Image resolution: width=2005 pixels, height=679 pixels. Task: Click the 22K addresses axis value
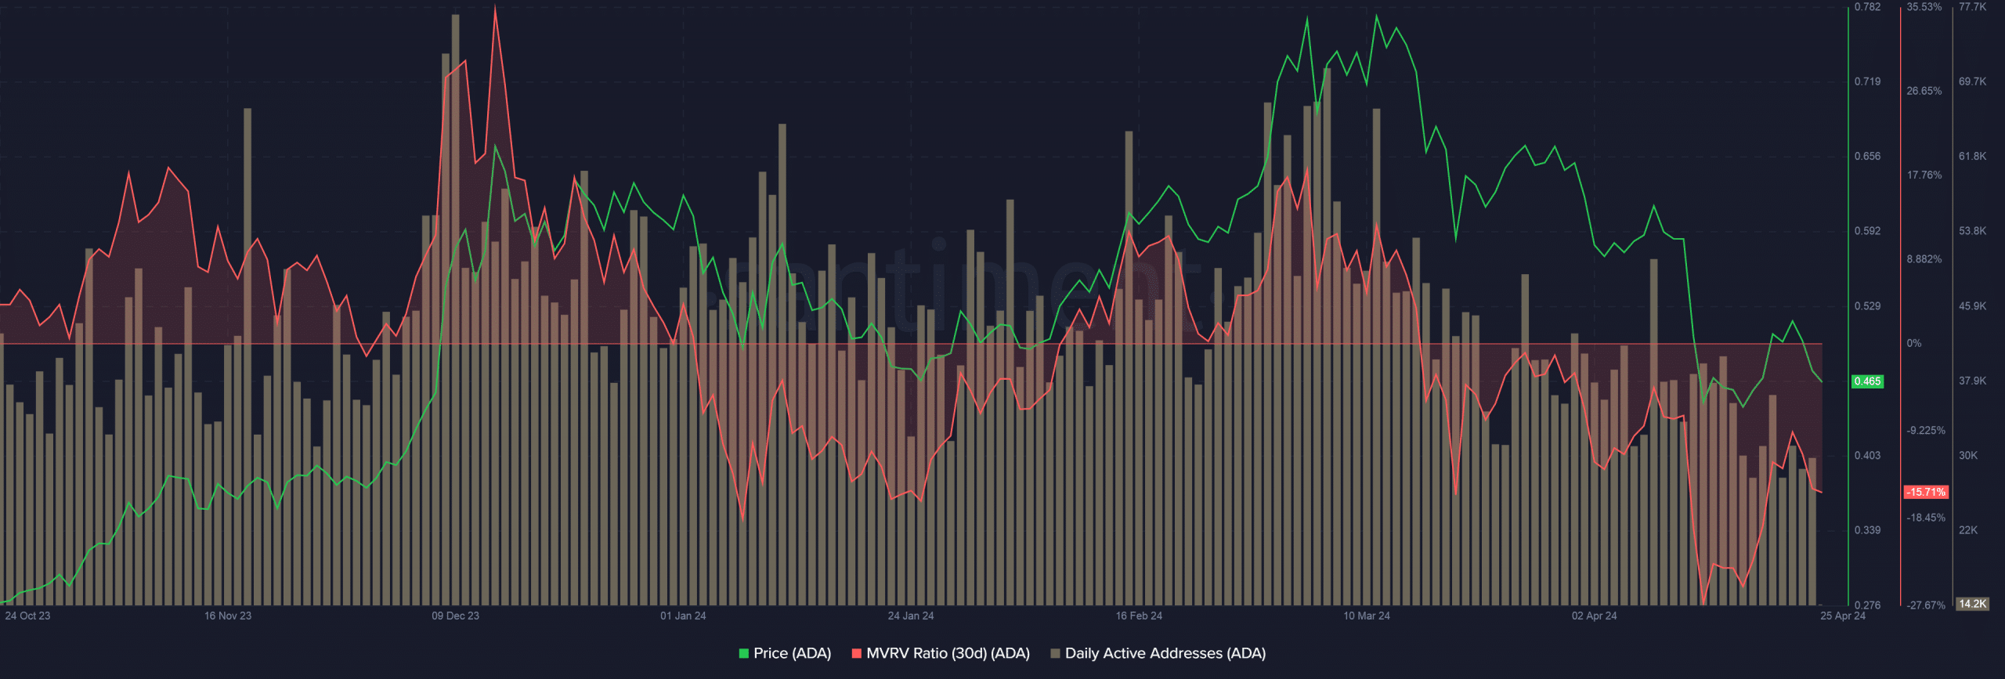pos(1968,530)
